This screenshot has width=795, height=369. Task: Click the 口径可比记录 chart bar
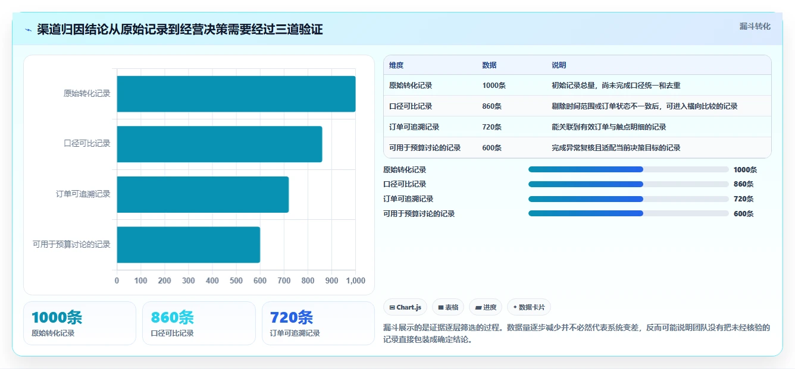[x=220, y=144]
